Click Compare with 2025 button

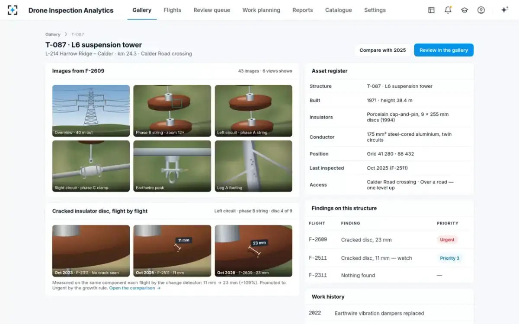[x=383, y=50]
